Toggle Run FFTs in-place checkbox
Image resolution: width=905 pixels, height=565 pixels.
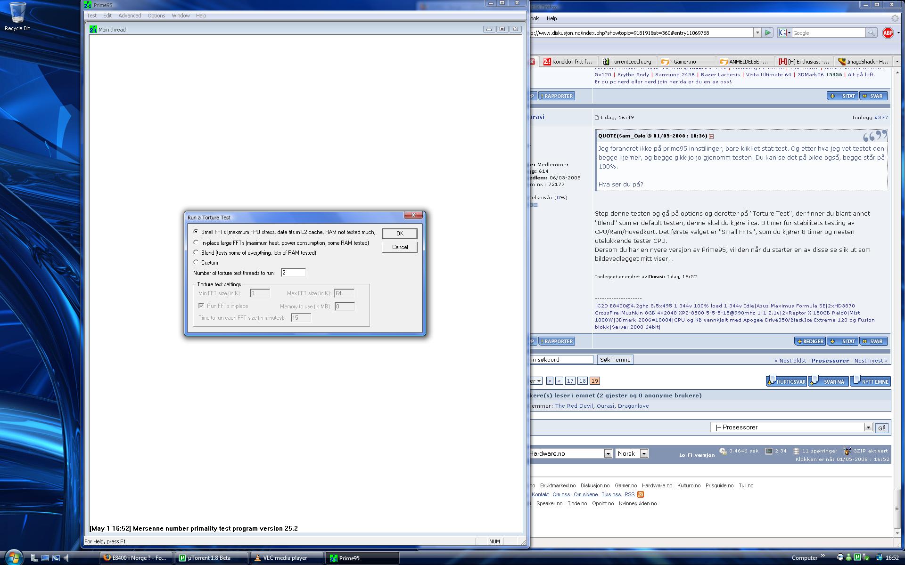point(201,306)
